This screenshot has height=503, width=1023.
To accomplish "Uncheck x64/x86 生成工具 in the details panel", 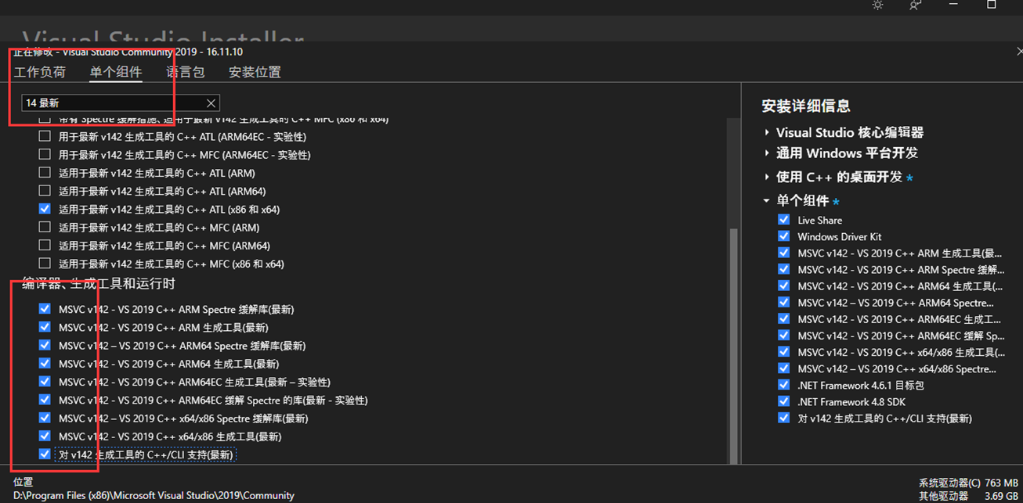I will (x=784, y=352).
